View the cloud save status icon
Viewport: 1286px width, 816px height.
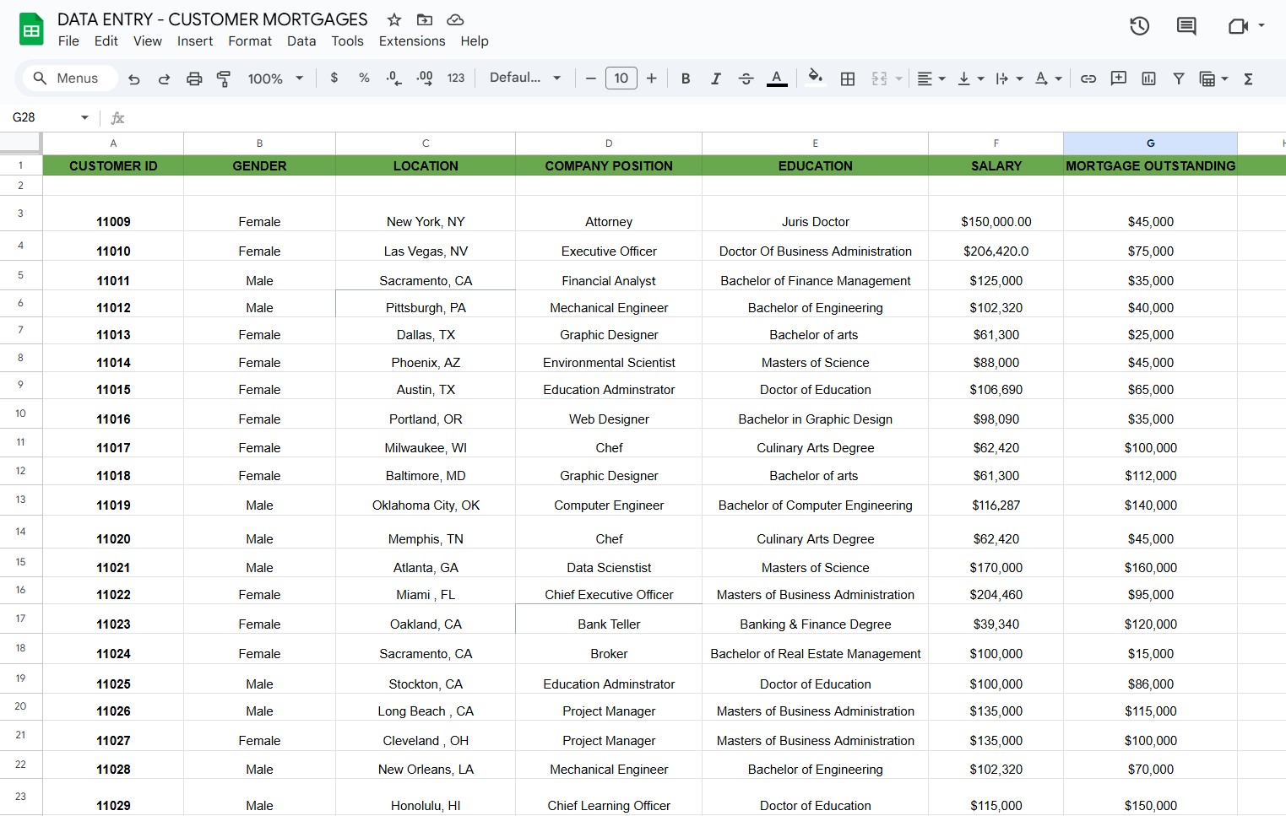[455, 19]
